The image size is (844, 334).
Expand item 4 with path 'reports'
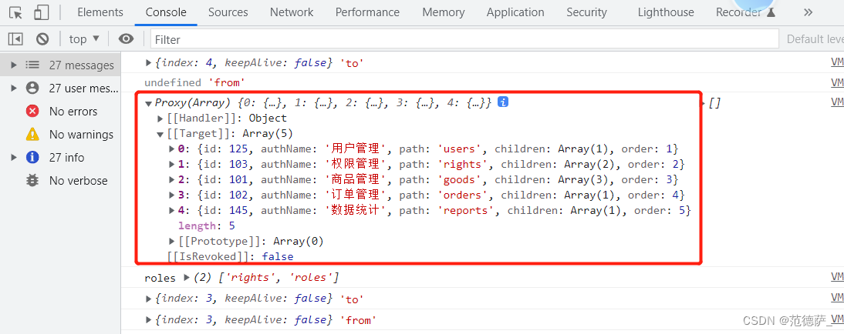pyautogui.click(x=172, y=211)
